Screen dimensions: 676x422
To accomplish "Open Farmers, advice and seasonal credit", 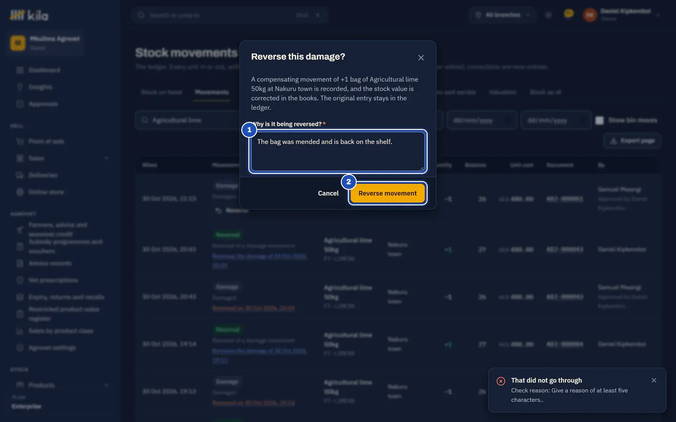I will pos(60,230).
